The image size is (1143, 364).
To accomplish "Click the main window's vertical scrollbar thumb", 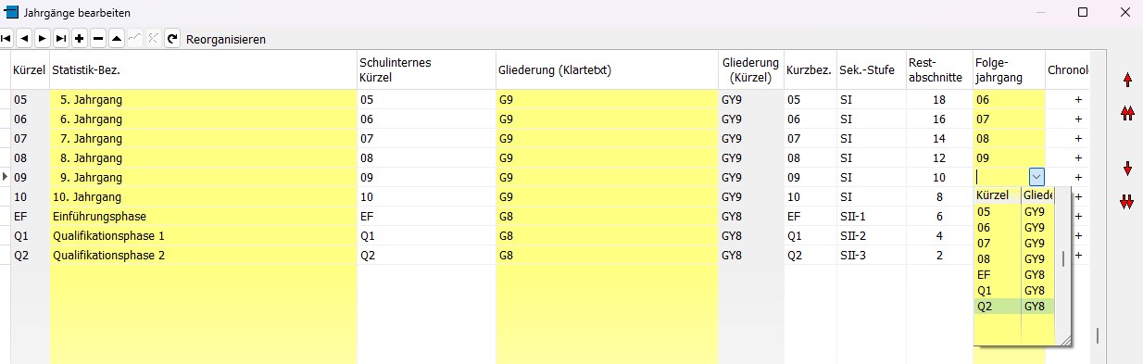I will tap(1099, 335).
